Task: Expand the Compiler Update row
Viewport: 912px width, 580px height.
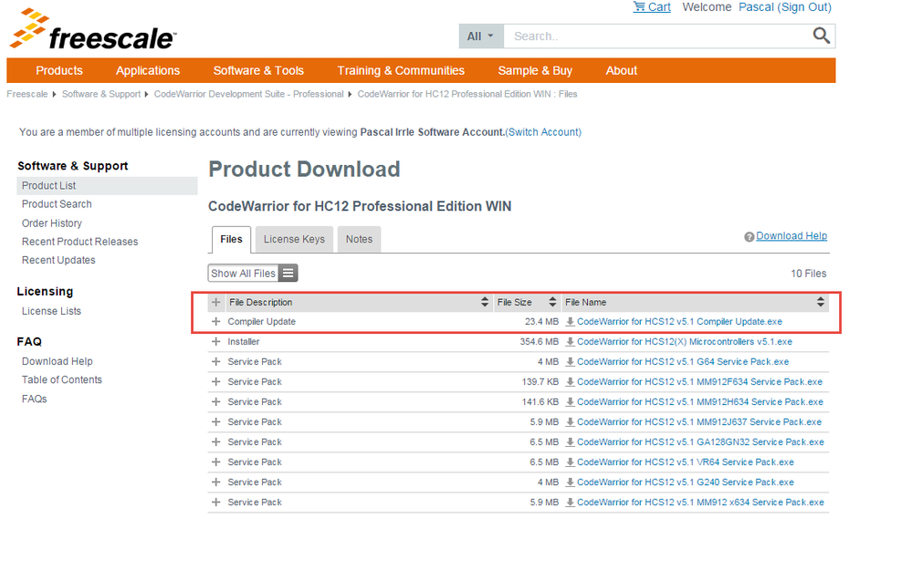Action: [215, 321]
